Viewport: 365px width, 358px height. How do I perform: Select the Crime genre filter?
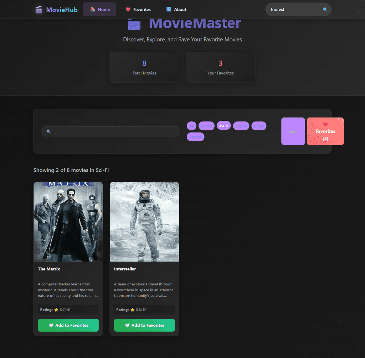pyautogui.click(x=259, y=126)
